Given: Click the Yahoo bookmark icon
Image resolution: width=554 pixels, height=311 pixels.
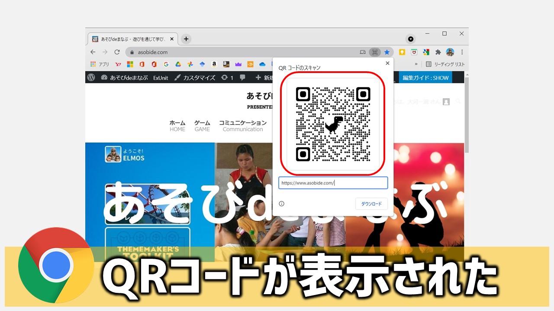Looking at the screenshot, I should [x=118, y=64].
